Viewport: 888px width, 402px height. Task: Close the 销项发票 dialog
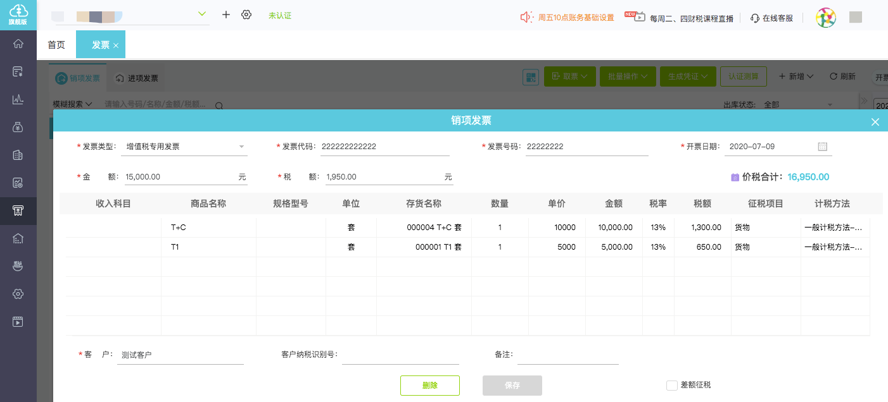coord(875,122)
